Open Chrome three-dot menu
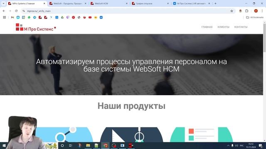 262,11
